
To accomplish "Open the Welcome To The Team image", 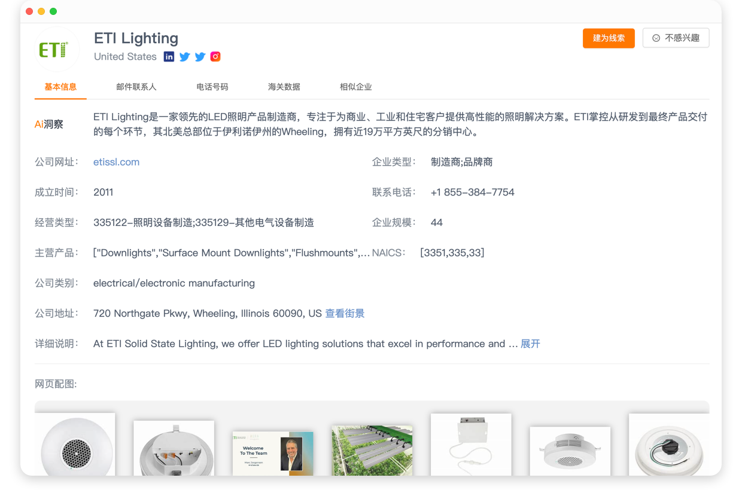I will coord(273,451).
